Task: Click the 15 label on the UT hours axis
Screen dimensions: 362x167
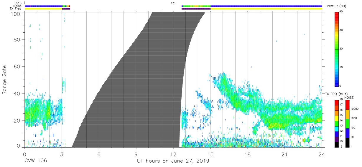Action: 210,154
